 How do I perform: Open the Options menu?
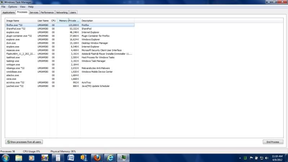click(13, 7)
